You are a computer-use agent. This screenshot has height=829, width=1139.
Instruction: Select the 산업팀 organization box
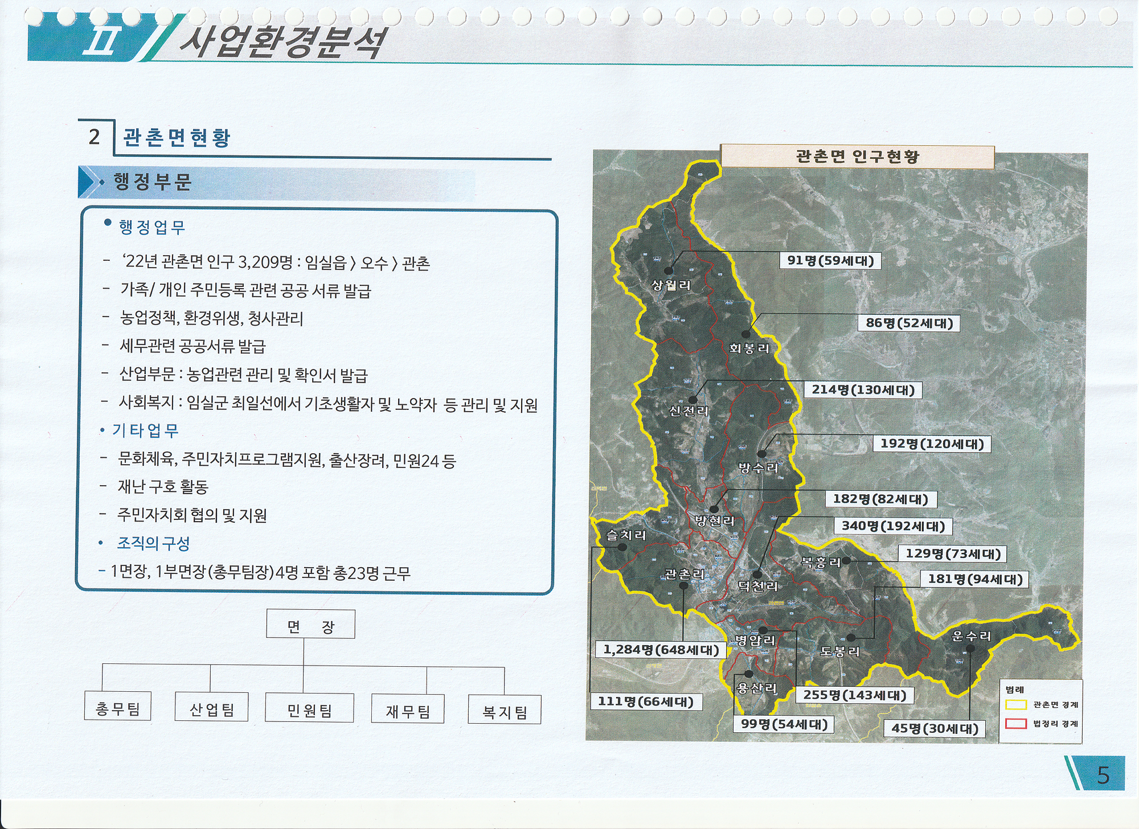point(211,707)
